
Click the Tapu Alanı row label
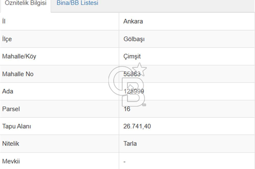(17, 126)
